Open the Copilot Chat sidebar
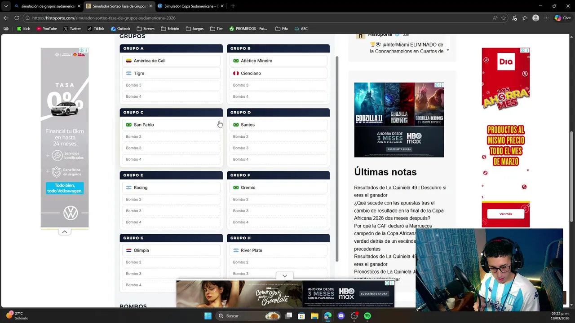The height and width of the screenshot is (323, 575). (x=562, y=18)
